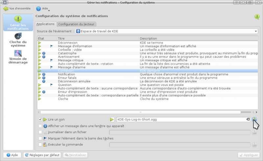Select the Message critique row
The height and width of the screenshot is (161, 263).
tap(147, 60)
